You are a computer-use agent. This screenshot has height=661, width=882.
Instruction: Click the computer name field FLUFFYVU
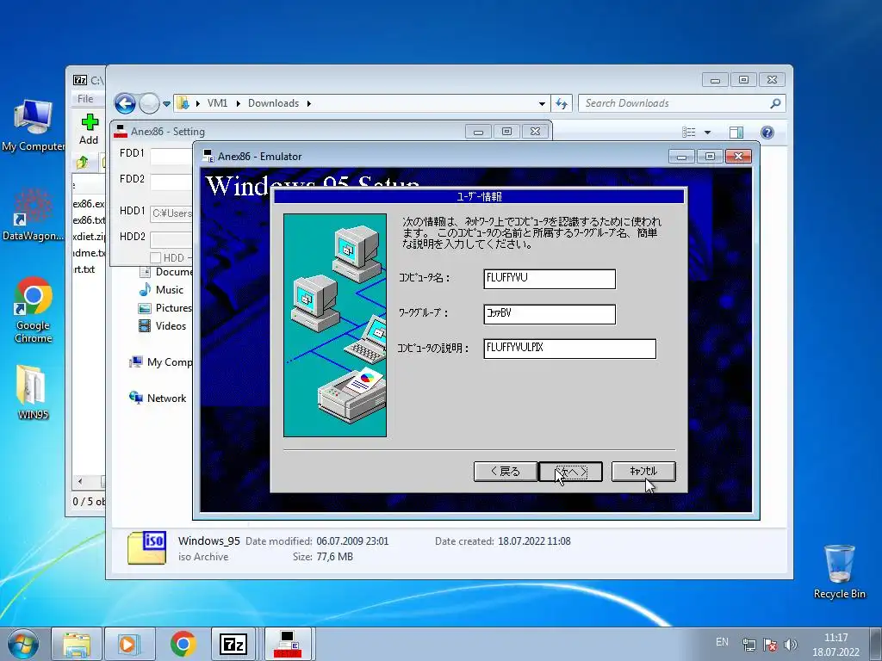pyautogui.click(x=550, y=279)
